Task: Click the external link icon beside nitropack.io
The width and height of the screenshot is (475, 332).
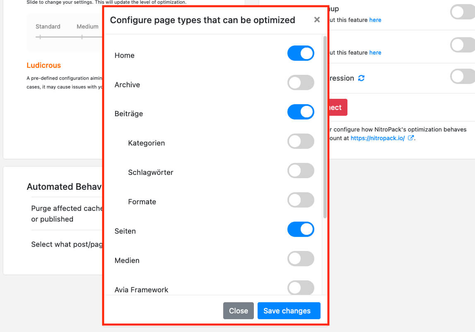Action: [x=410, y=138]
